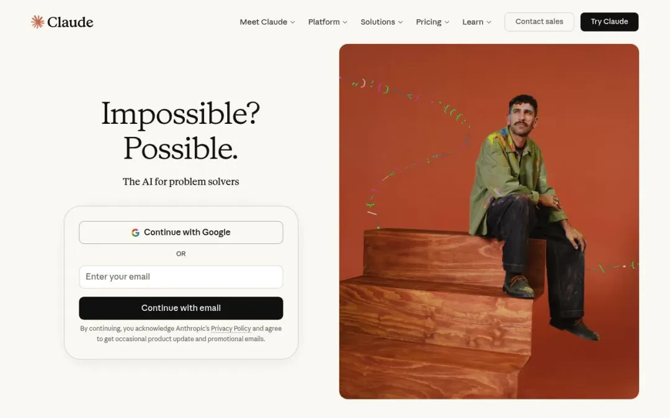The width and height of the screenshot is (670, 418).
Task: Expand the Solutions dropdown chevron
Action: point(400,22)
